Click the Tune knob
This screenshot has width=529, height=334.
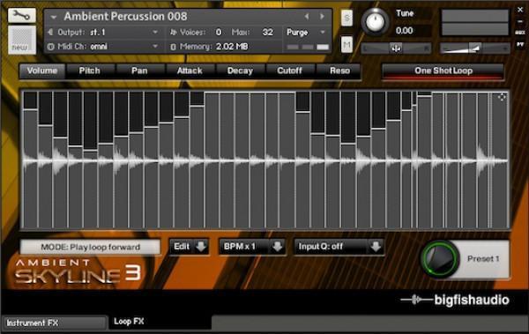click(x=375, y=21)
